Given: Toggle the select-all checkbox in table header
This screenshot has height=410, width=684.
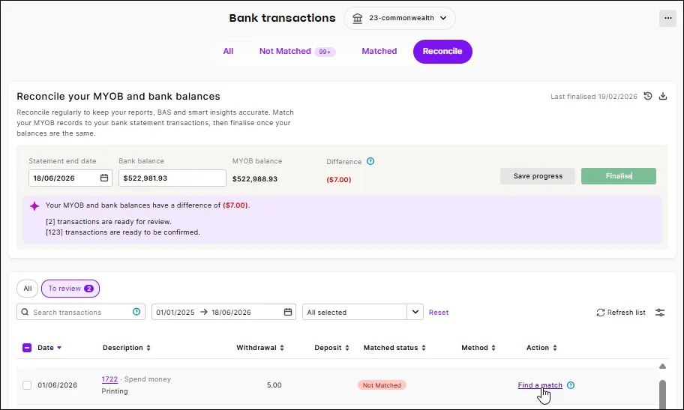Looking at the screenshot, I should coord(26,348).
